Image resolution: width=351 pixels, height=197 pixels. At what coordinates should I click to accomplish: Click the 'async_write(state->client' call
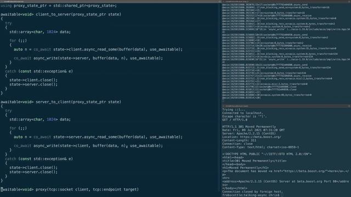pos(62,146)
